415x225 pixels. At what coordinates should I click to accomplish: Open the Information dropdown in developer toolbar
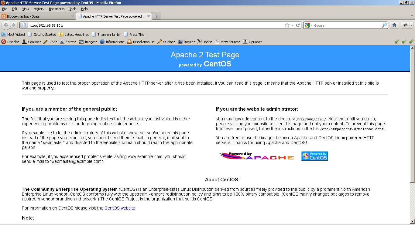click(112, 42)
